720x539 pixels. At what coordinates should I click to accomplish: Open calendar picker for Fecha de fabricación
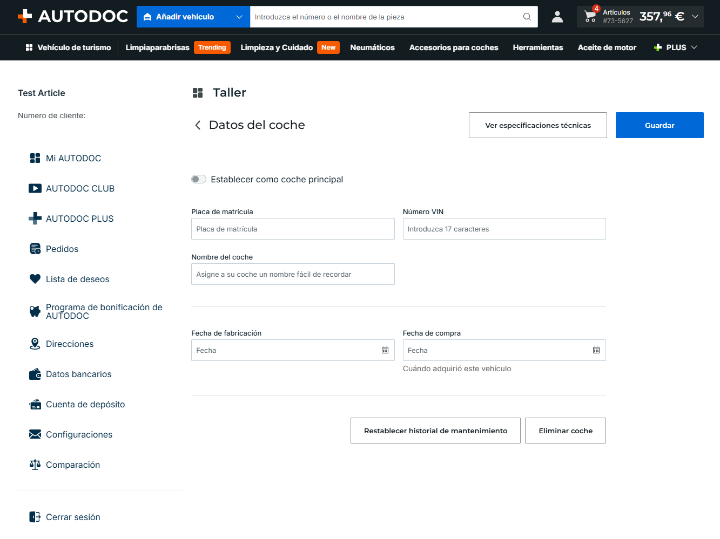pos(385,350)
